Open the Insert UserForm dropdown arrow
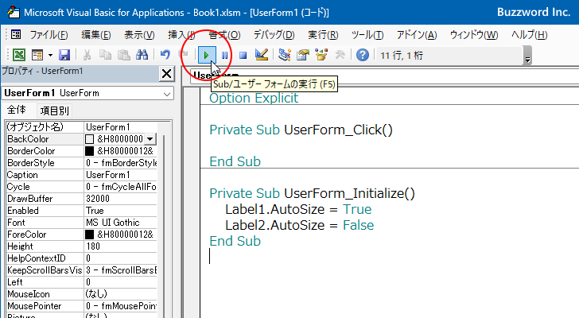Viewport: 579px width, 318px height. (x=50, y=56)
